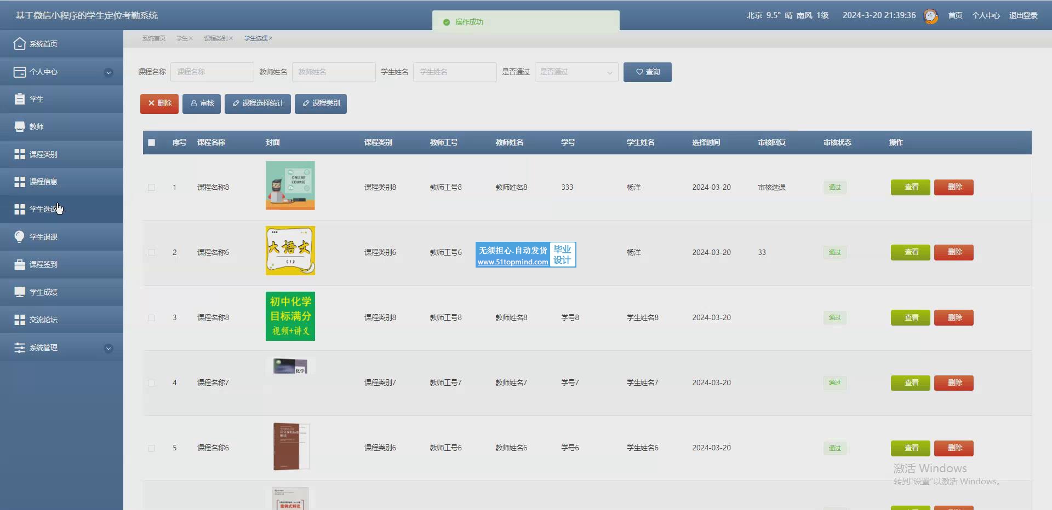Click the grid icon beside 课程类别
1052x510 pixels.
click(20, 154)
